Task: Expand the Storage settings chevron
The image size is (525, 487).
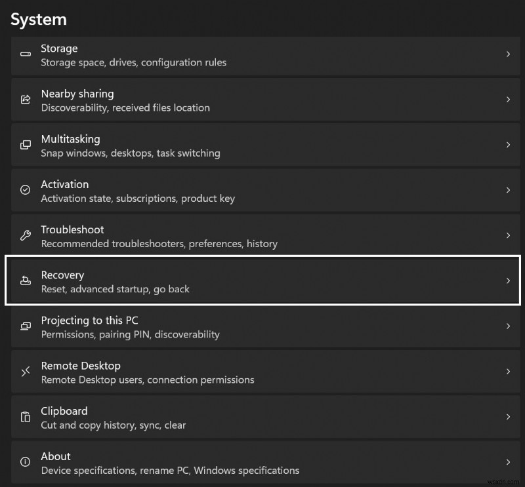Action: click(x=509, y=55)
